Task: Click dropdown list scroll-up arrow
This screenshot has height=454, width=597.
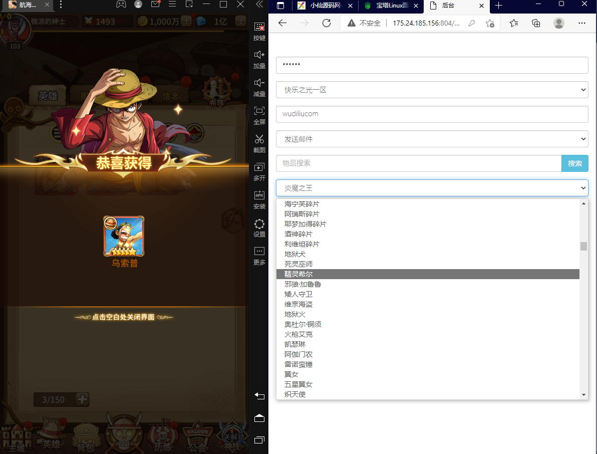Action: (x=583, y=204)
